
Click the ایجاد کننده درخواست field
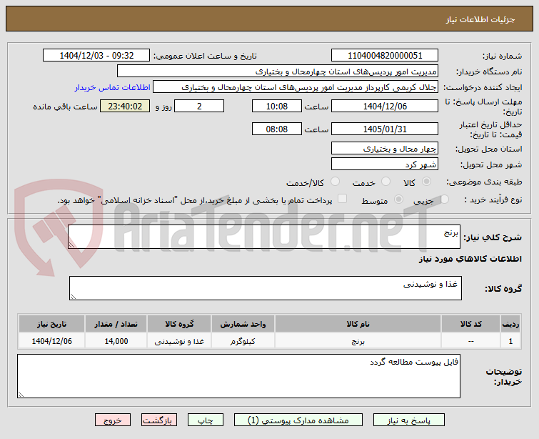[296, 87]
